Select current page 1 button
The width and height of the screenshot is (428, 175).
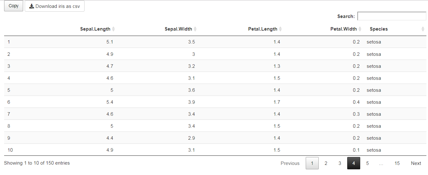click(x=312, y=163)
